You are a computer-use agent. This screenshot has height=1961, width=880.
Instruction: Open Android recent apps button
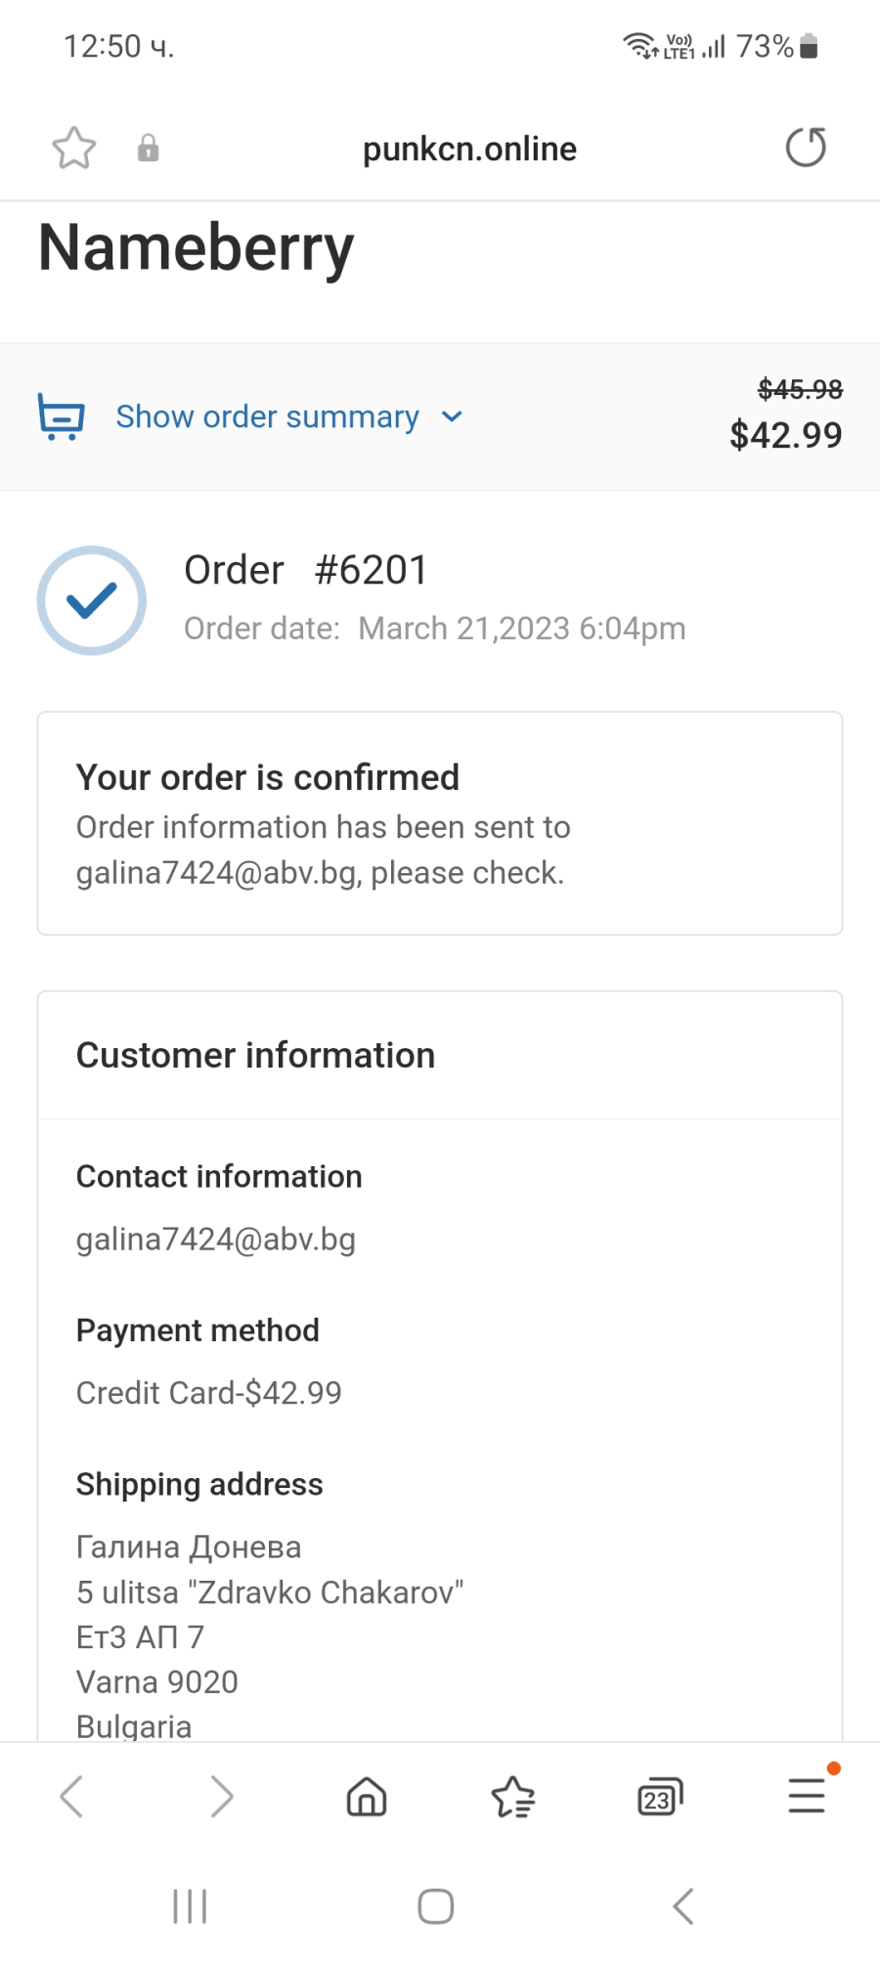[190, 1906]
